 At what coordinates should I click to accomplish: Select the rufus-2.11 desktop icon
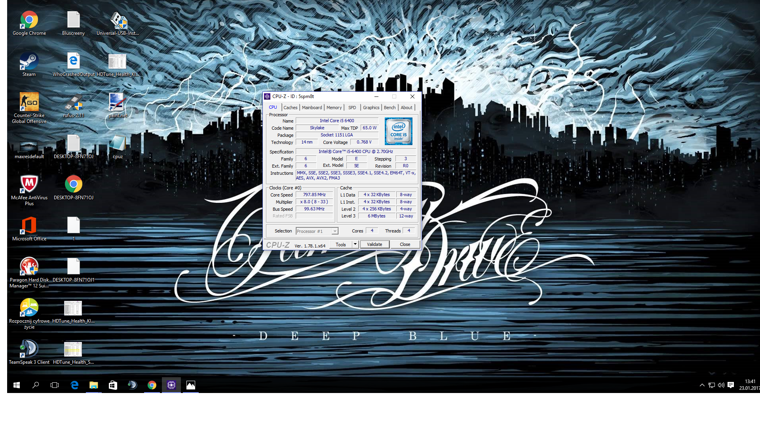click(73, 106)
